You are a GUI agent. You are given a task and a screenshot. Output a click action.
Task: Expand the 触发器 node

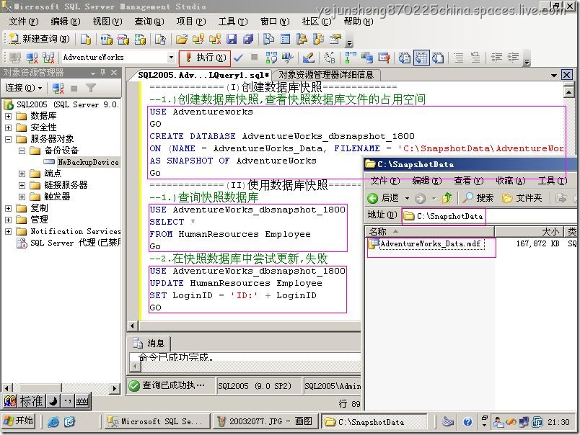[x=22, y=197]
